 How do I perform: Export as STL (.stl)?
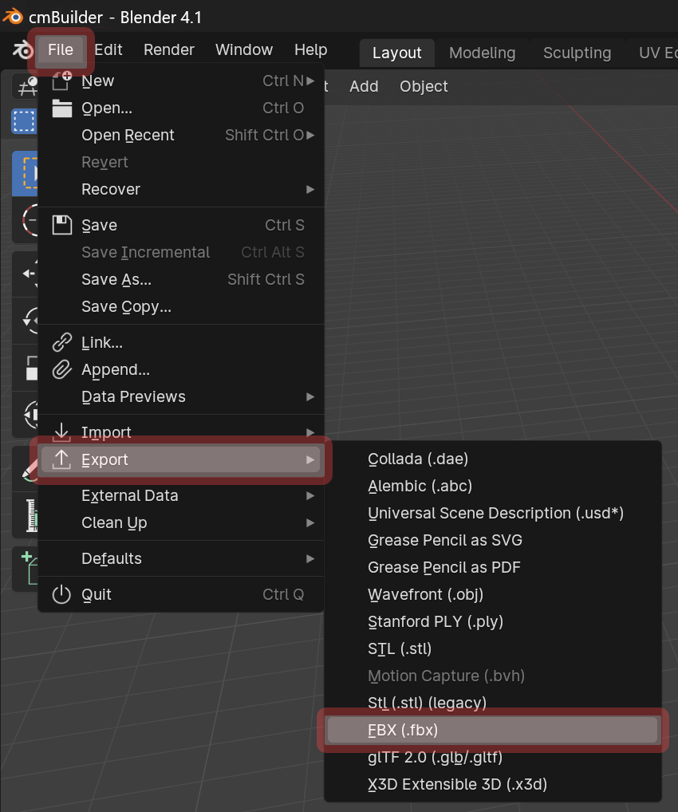click(x=493, y=648)
